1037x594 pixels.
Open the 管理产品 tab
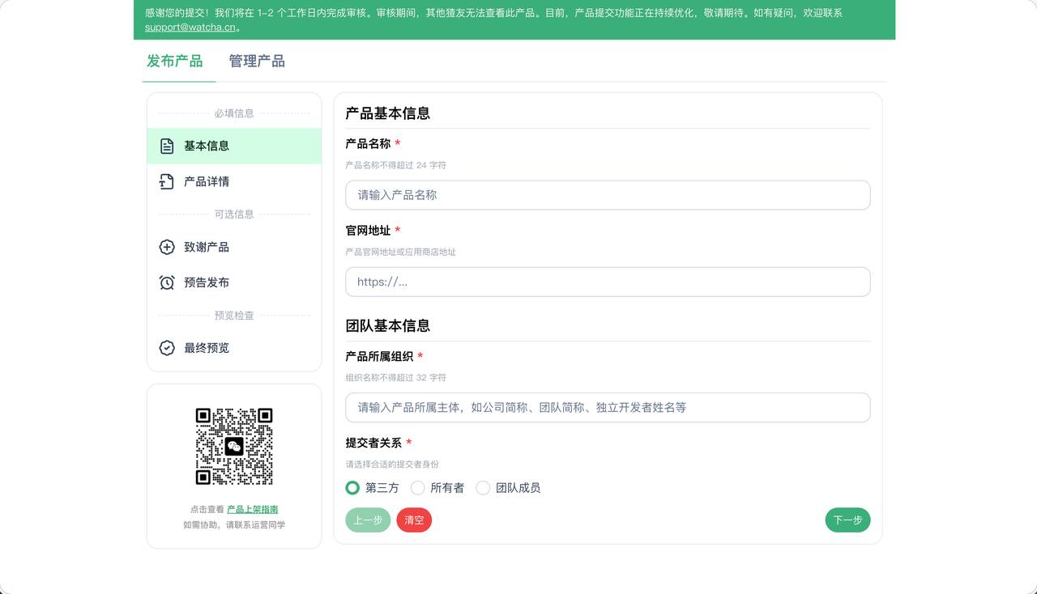click(257, 62)
